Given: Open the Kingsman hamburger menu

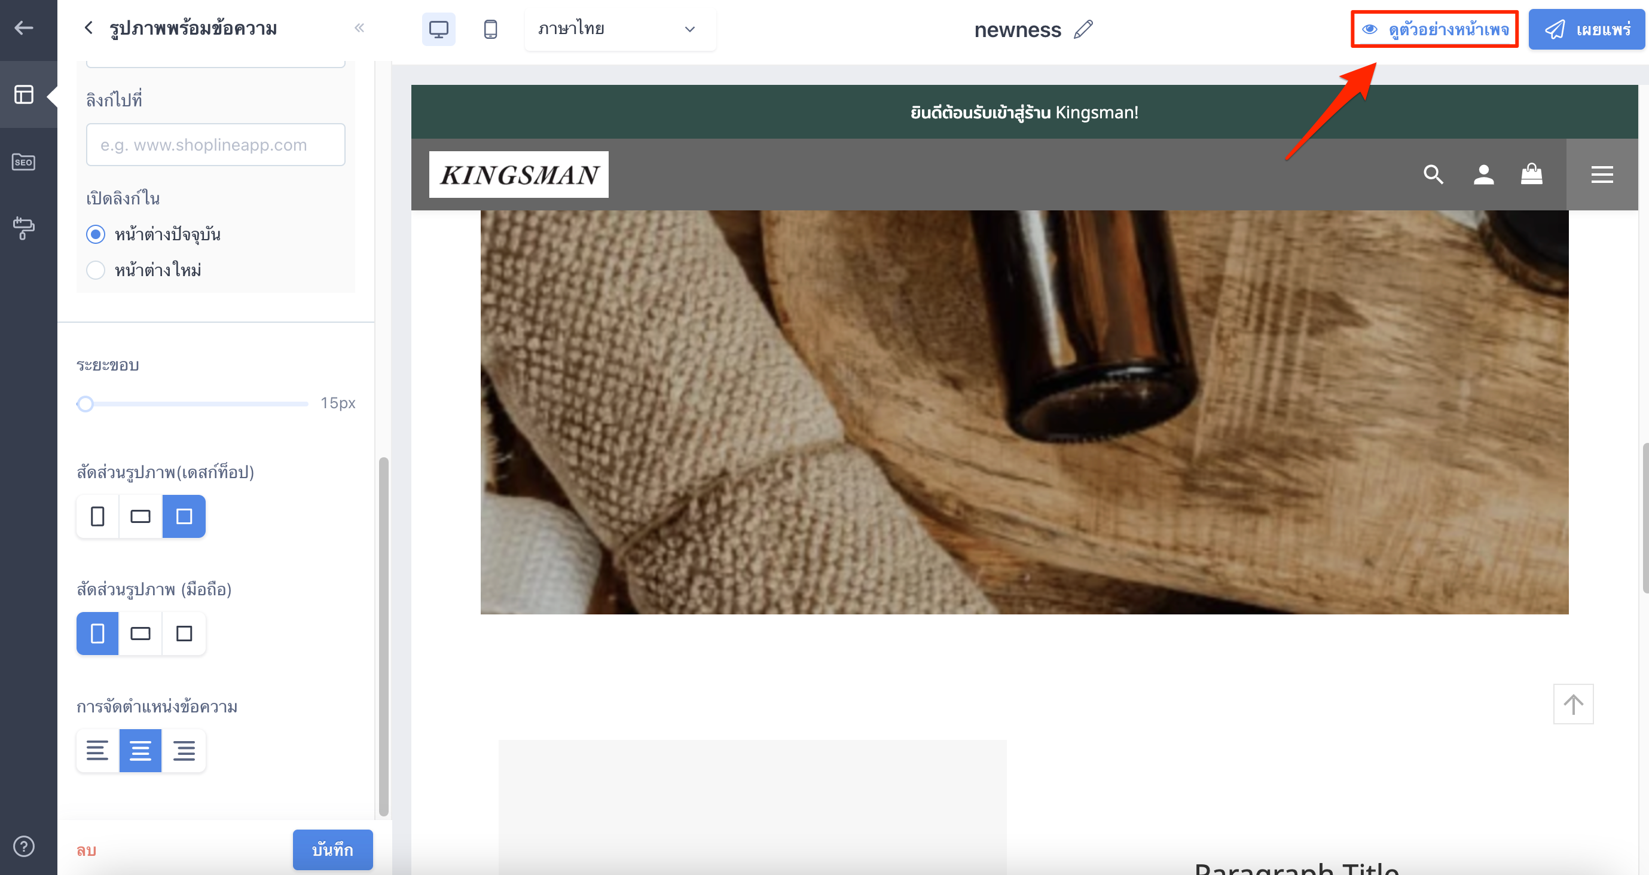Looking at the screenshot, I should coord(1602,174).
